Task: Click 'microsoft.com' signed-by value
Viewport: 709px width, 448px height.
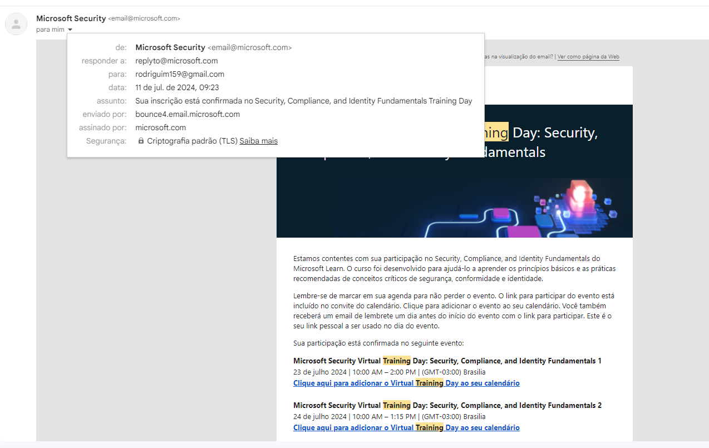Action: pyautogui.click(x=161, y=127)
